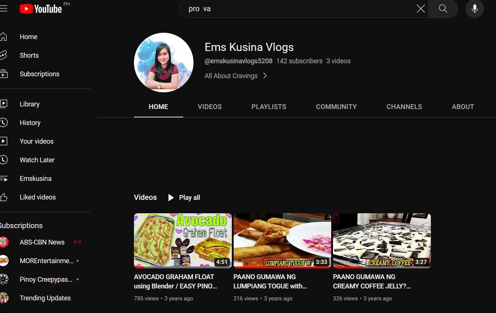Image resolution: width=496 pixels, height=313 pixels.
Task: Click the History clock icon
Action: (3, 123)
